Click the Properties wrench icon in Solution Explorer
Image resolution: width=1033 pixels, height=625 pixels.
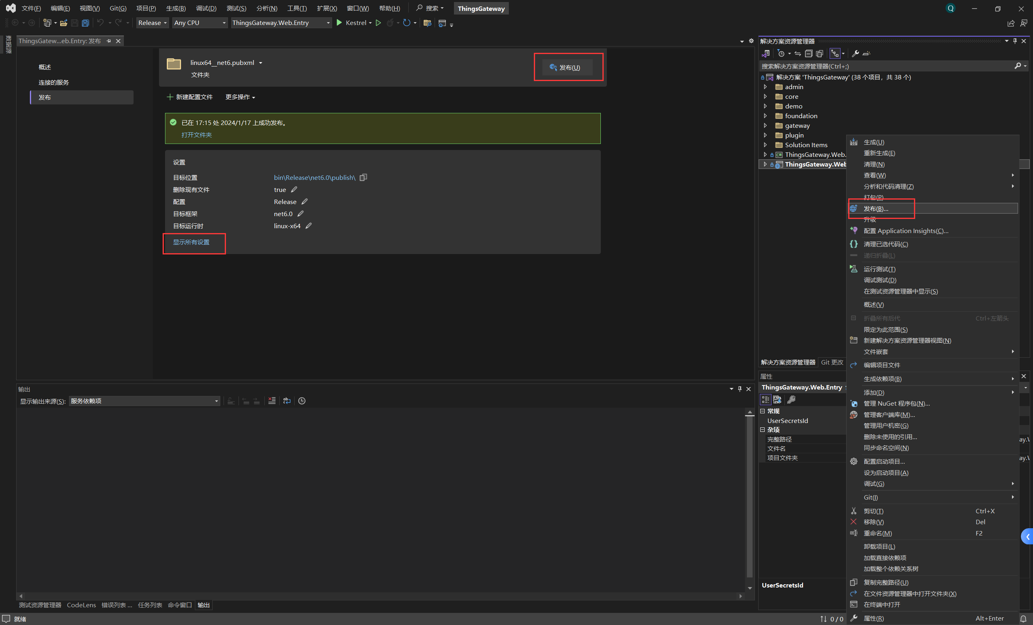click(x=855, y=54)
